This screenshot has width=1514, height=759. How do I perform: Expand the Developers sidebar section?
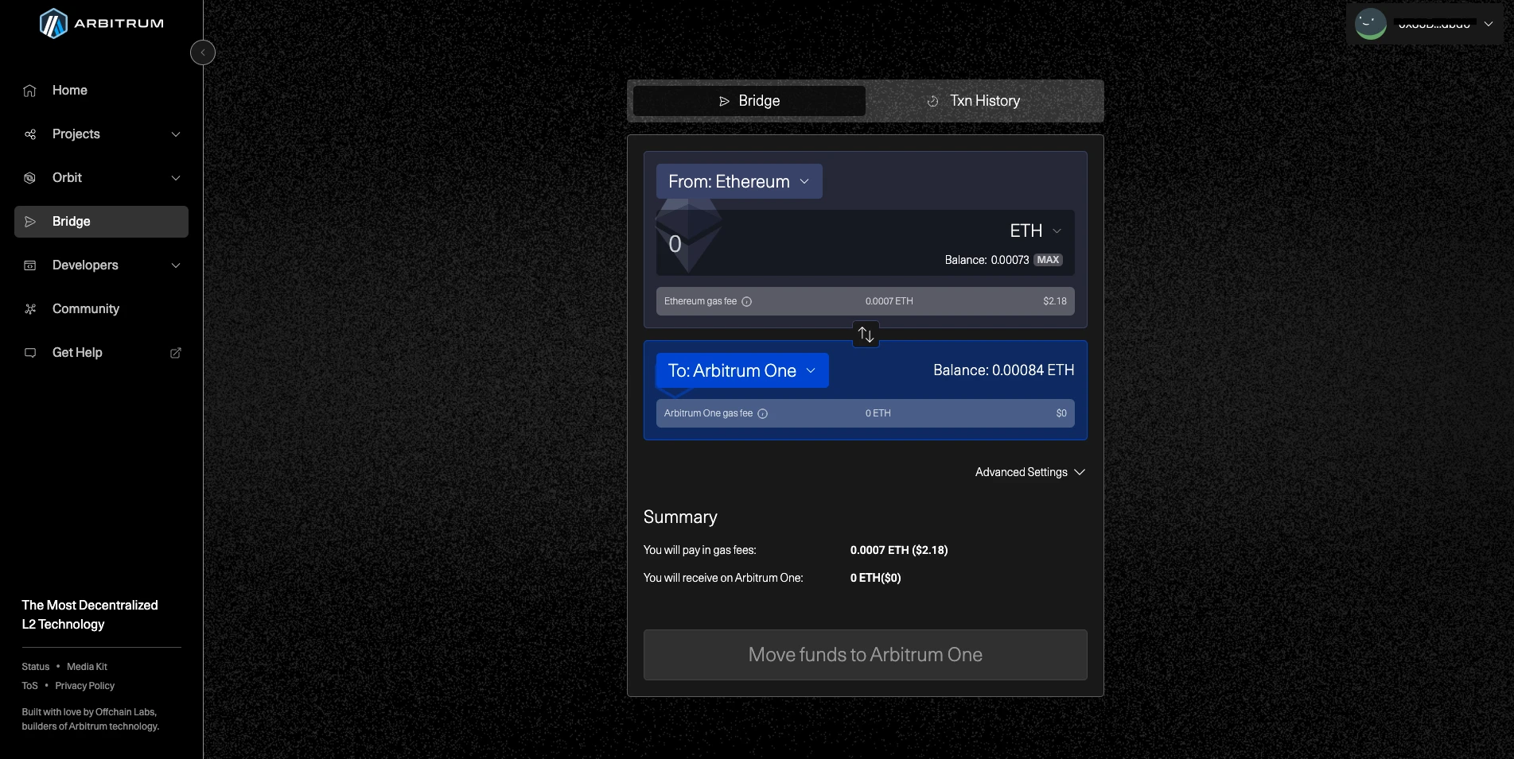[x=176, y=265]
